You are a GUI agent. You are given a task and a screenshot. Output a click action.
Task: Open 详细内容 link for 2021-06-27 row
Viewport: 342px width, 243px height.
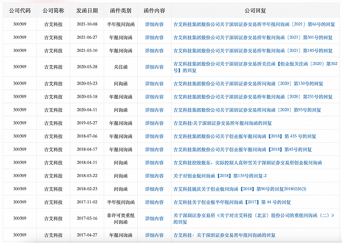click(x=154, y=38)
